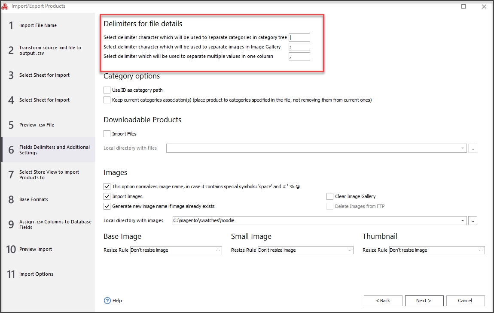
Task: Enable Import Files for downloadable products
Action: point(107,134)
